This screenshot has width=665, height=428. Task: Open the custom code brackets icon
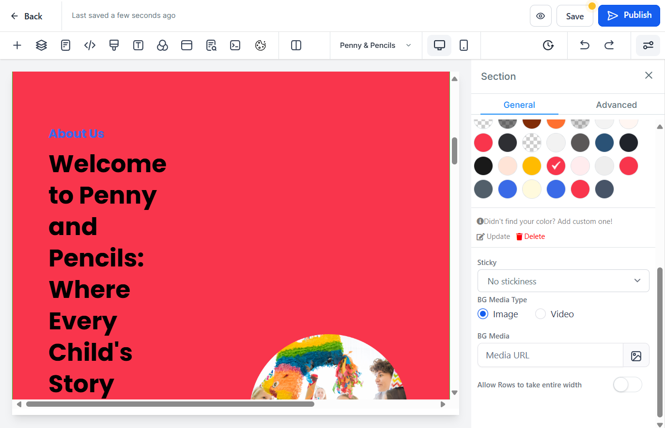click(x=90, y=45)
